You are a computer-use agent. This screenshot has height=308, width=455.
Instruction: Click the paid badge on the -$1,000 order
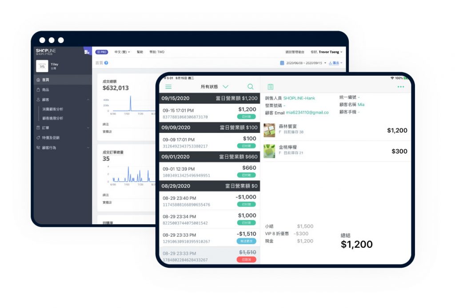click(246, 204)
